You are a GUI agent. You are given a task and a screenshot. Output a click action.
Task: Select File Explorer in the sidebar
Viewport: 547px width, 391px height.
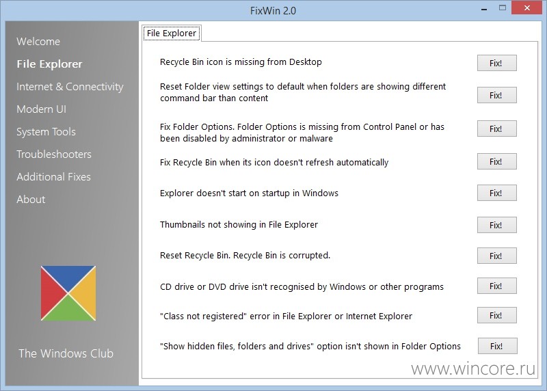click(49, 64)
